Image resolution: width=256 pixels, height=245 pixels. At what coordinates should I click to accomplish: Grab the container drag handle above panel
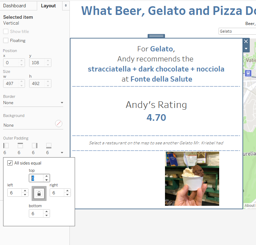click(x=156, y=36)
